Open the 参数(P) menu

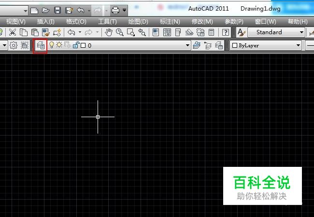234,22
